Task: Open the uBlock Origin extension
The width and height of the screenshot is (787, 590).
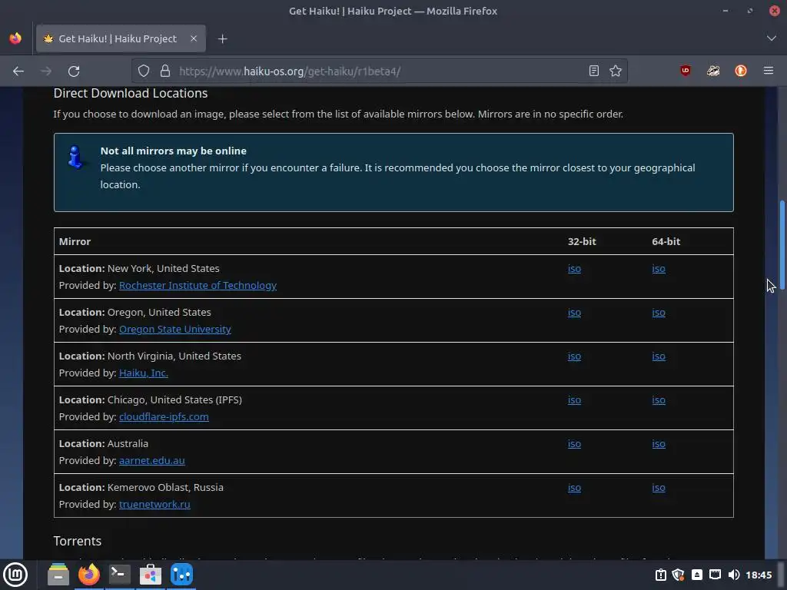Action: (x=686, y=71)
